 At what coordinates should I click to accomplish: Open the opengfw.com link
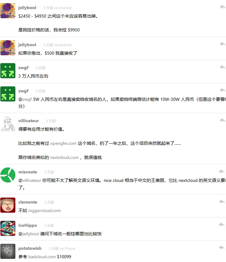coord(63,143)
